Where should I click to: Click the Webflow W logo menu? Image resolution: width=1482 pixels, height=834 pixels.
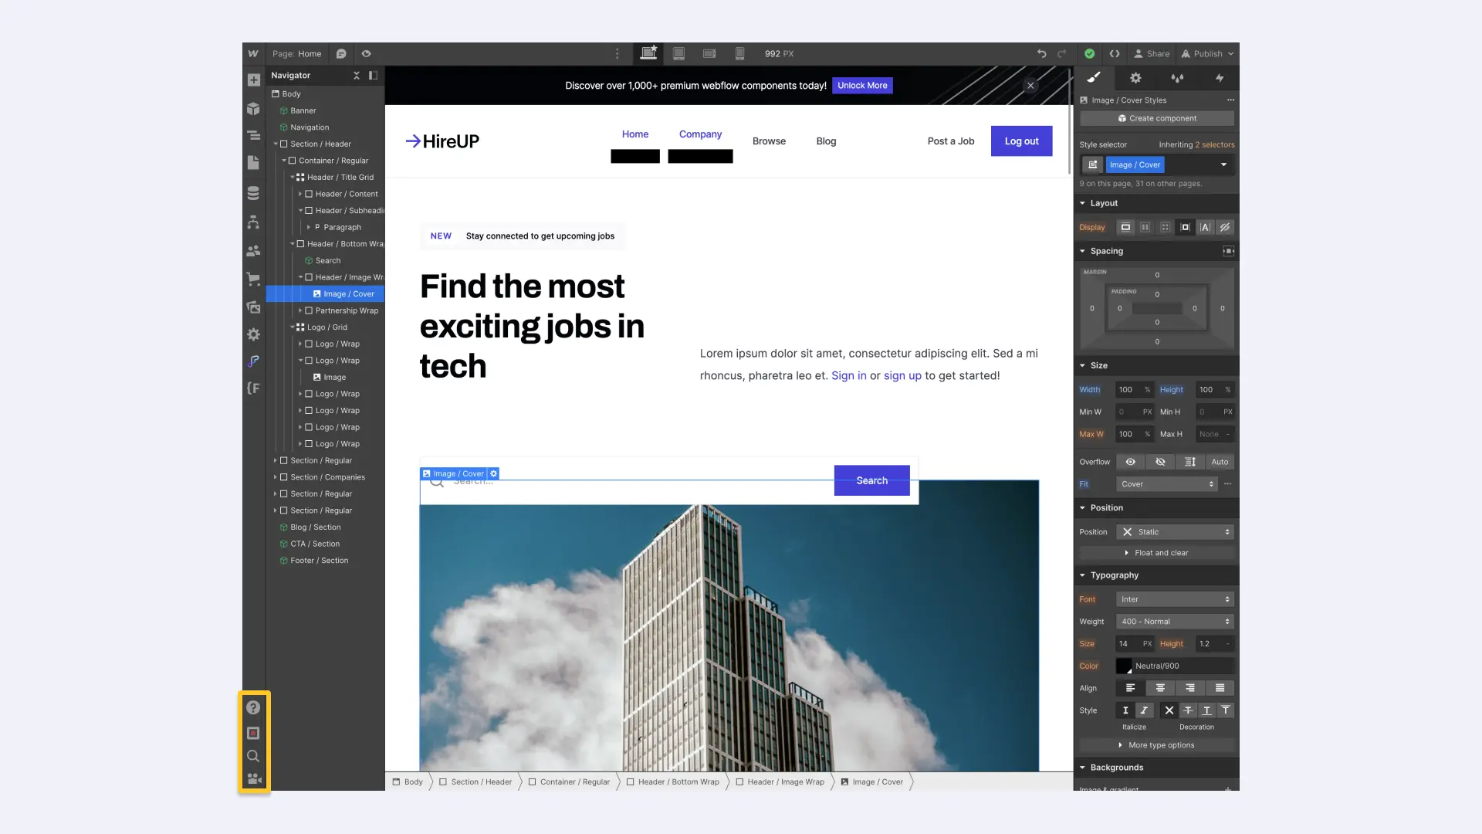tap(253, 54)
